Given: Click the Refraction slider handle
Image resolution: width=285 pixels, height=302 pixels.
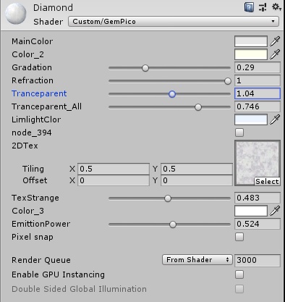Looking at the screenshot, I should tap(228, 81).
